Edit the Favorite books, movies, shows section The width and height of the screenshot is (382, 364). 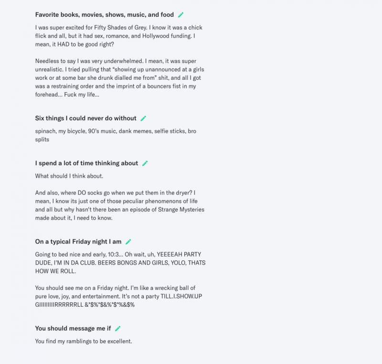181,15
